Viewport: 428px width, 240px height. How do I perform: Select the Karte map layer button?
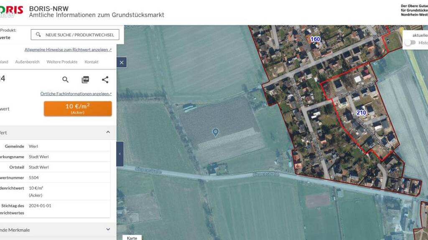(x=132, y=237)
